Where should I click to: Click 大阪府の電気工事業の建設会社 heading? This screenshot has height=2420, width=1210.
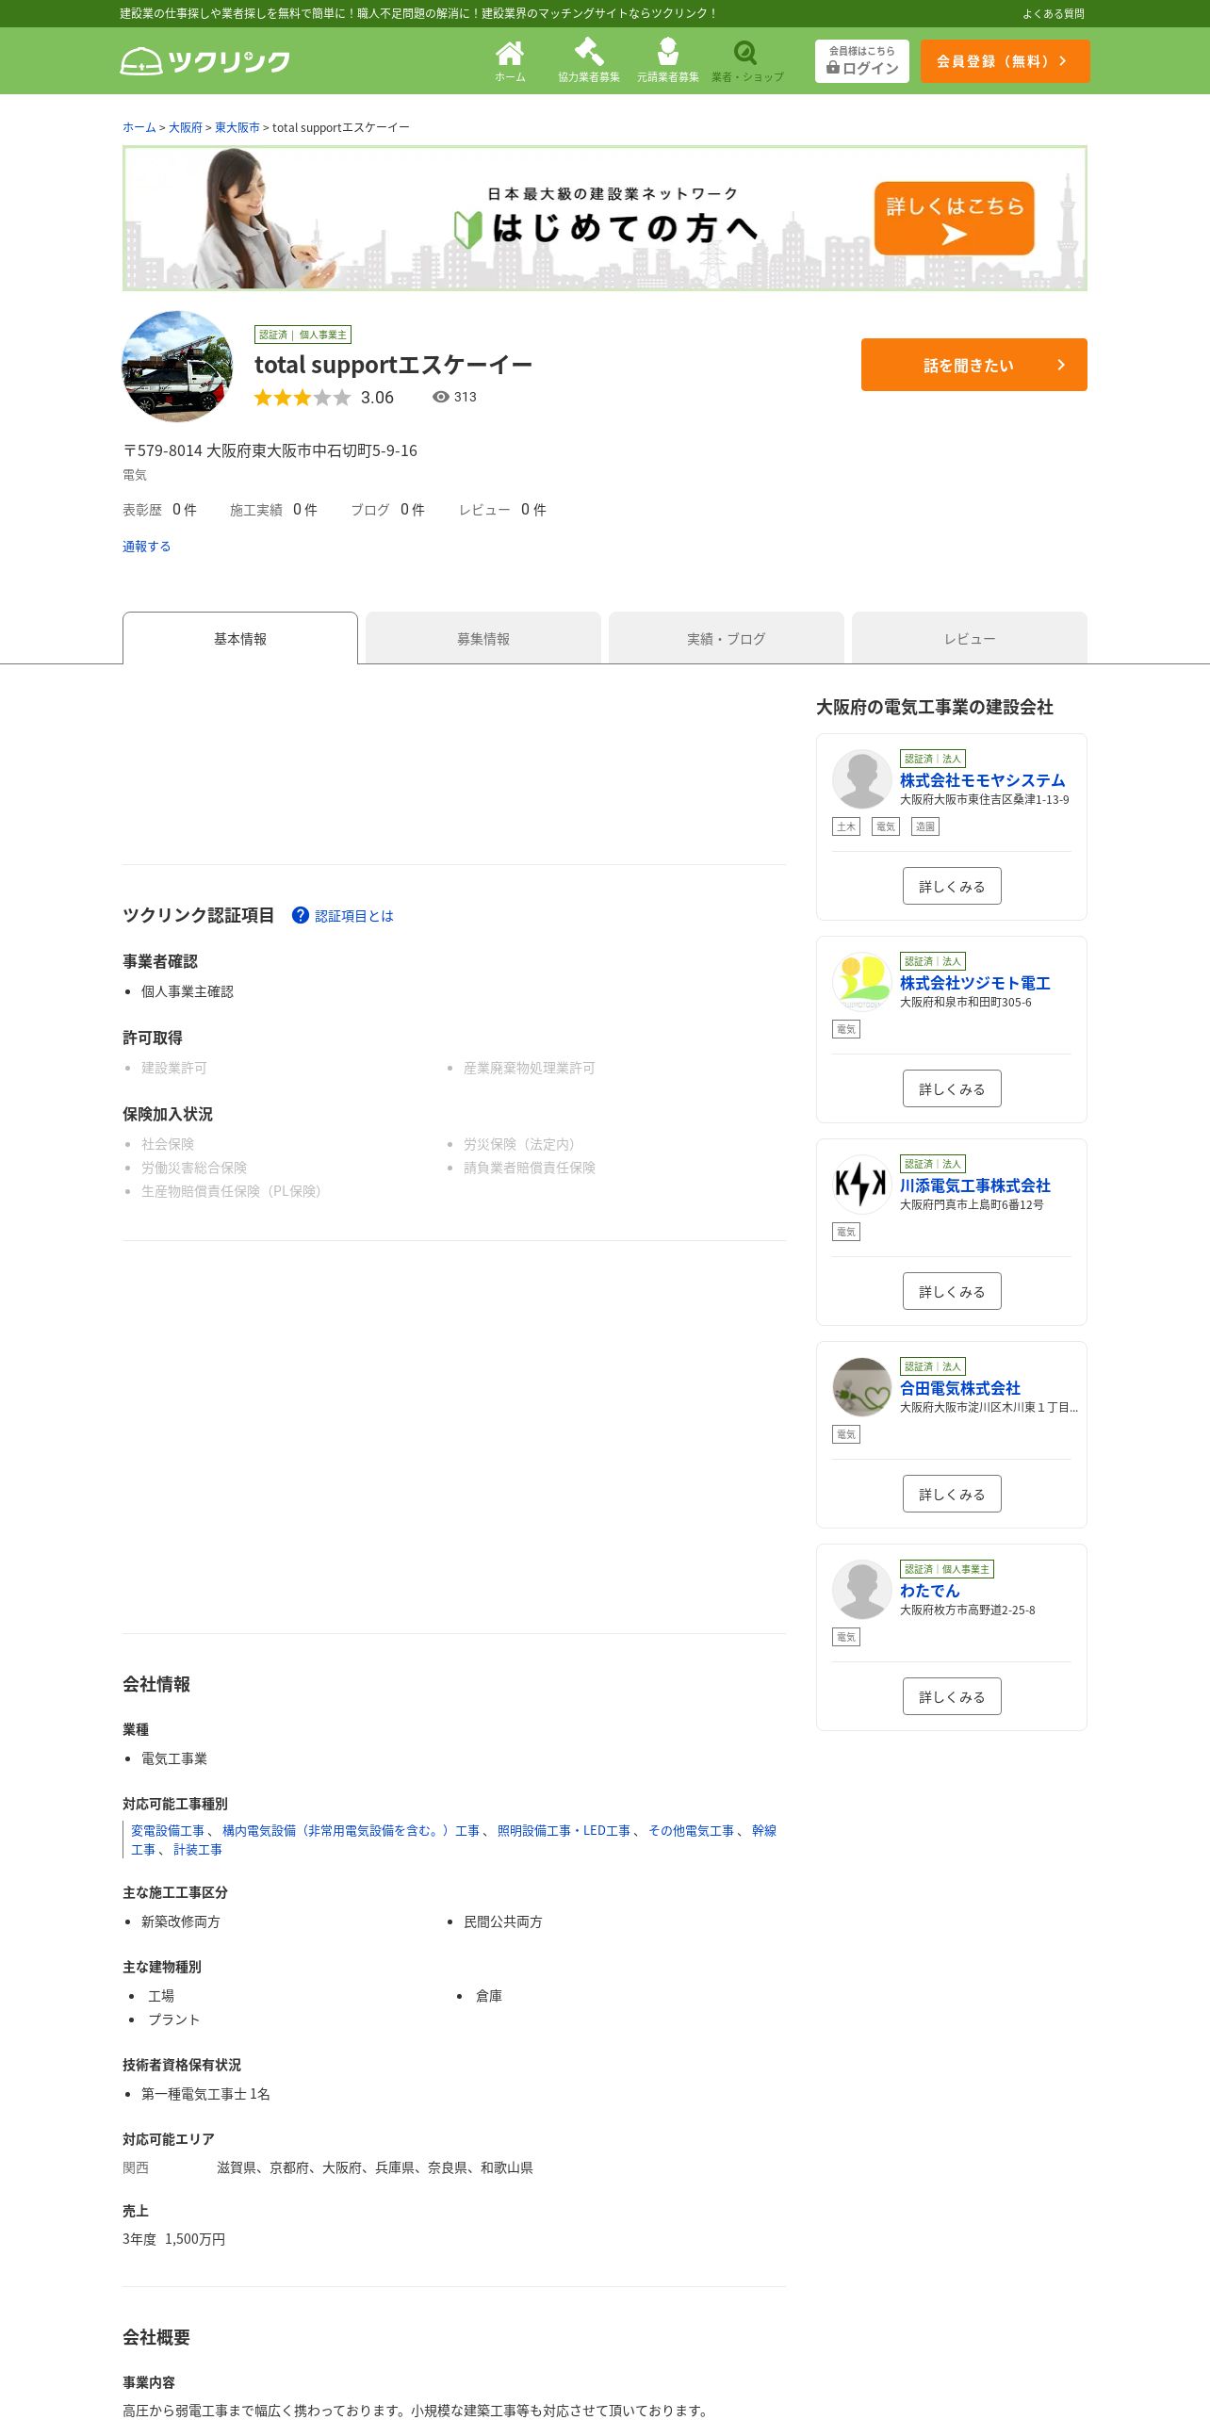coord(935,707)
